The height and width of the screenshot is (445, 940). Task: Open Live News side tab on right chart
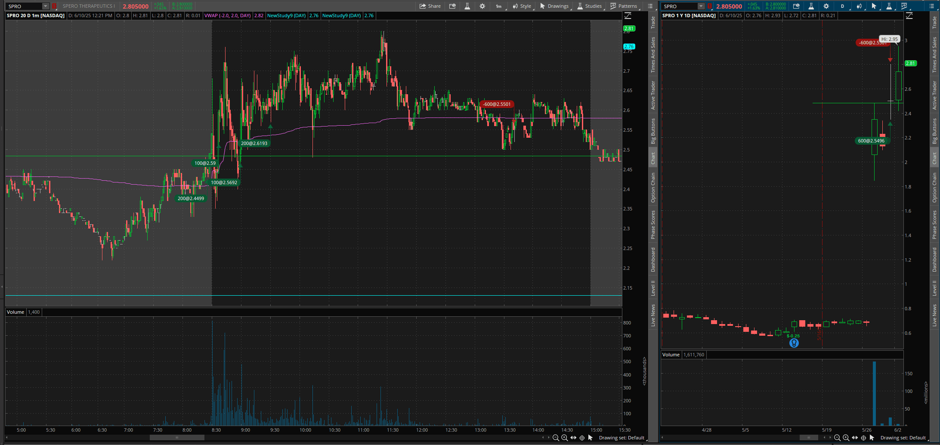(x=934, y=315)
